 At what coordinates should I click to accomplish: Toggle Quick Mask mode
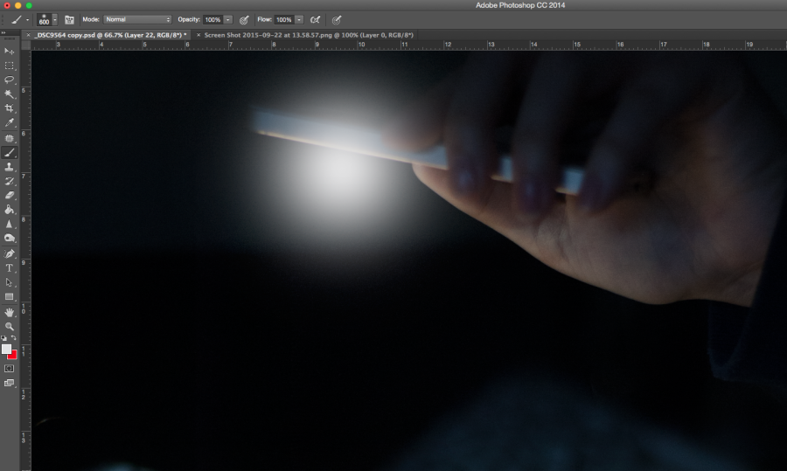[9, 369]
